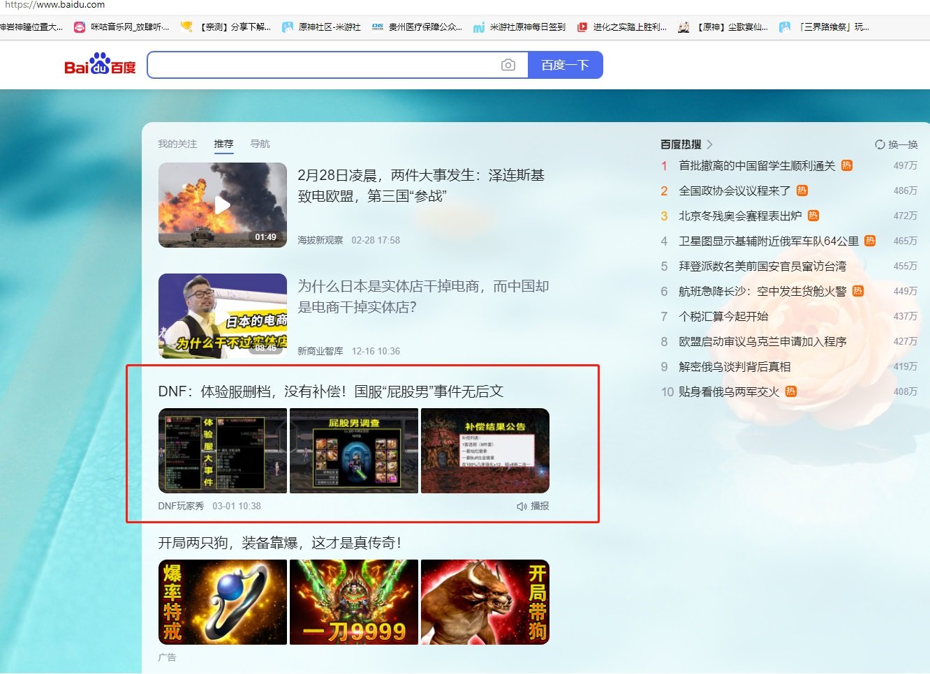930x674 pixels.
Task: Click the 02-28 17:58 timestamp
Action: pyautogui.click(x=376, y=240)
